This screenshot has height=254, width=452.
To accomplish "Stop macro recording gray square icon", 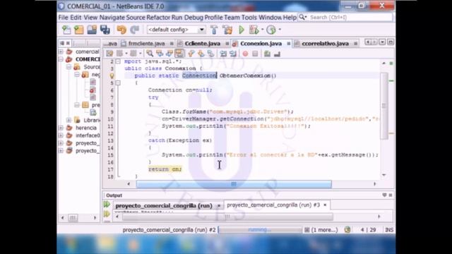I will point(255,54).
